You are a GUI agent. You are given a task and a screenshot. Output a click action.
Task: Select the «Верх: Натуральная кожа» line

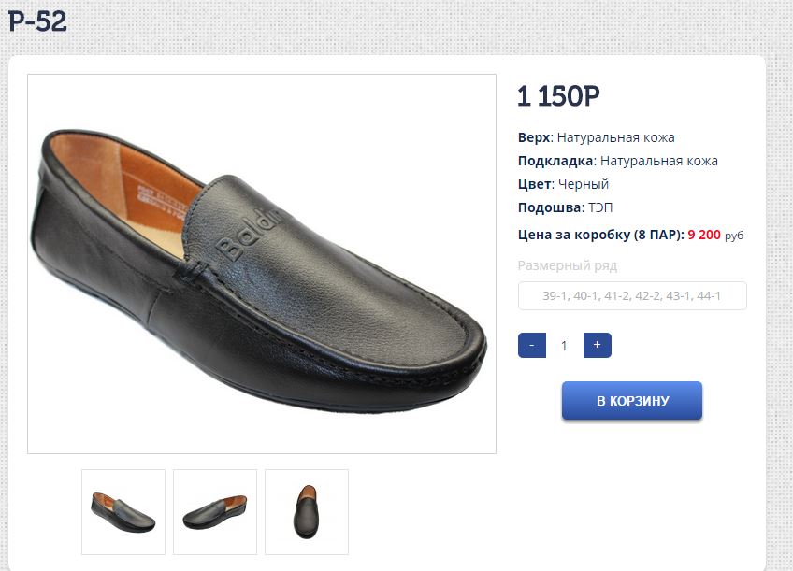click(596, 137)
